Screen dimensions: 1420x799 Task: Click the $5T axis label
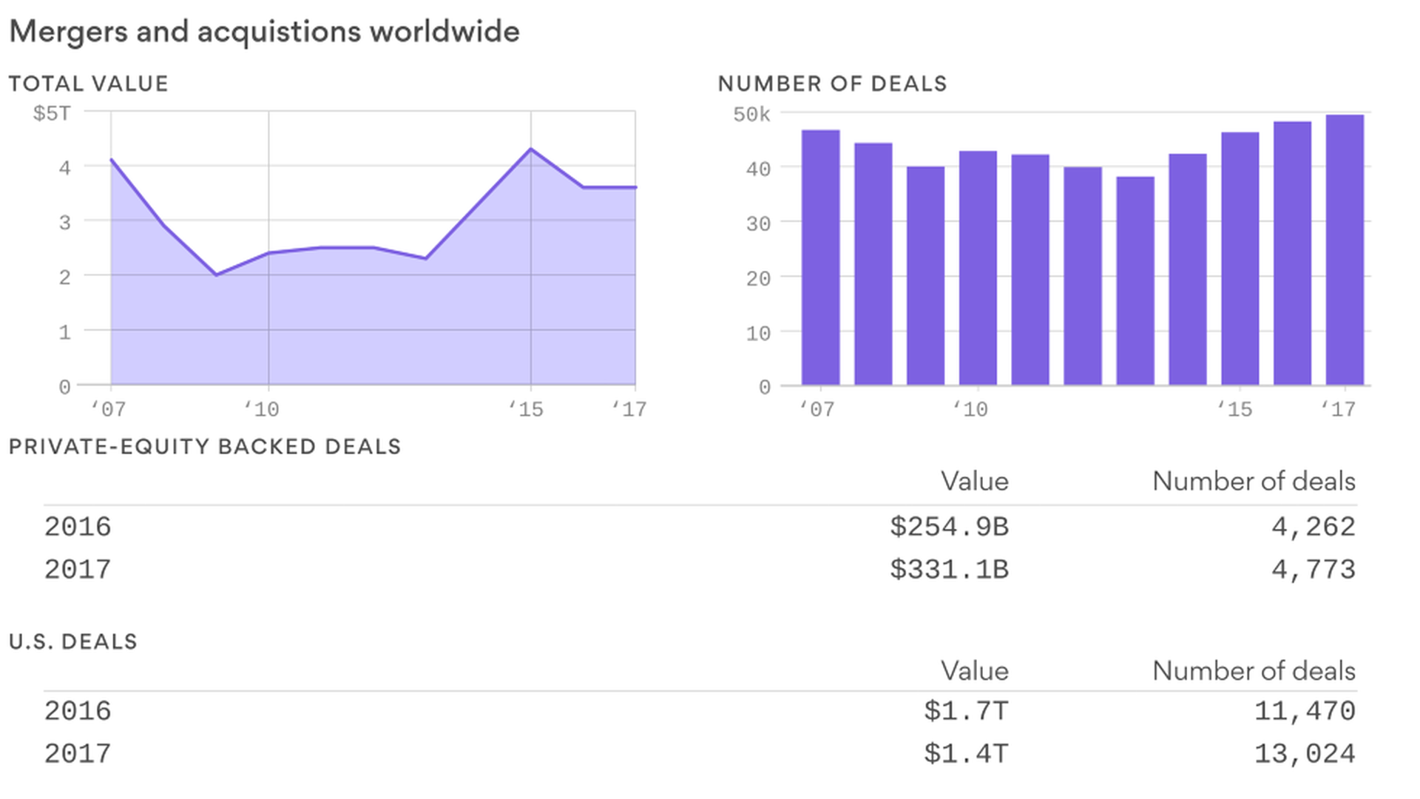52,113
